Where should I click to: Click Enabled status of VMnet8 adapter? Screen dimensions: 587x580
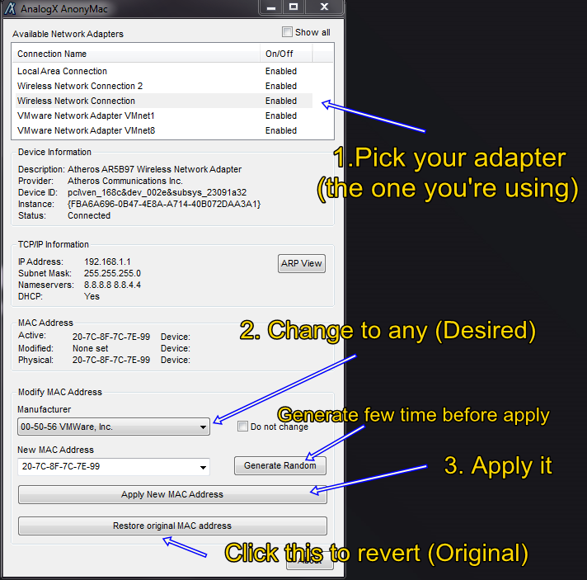(x=281, y=130)
